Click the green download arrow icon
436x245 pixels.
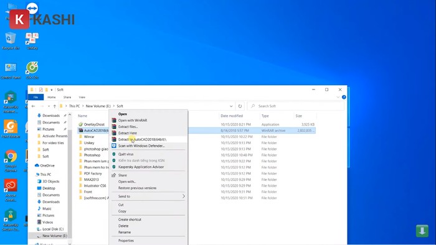click(x=422, y=231)
